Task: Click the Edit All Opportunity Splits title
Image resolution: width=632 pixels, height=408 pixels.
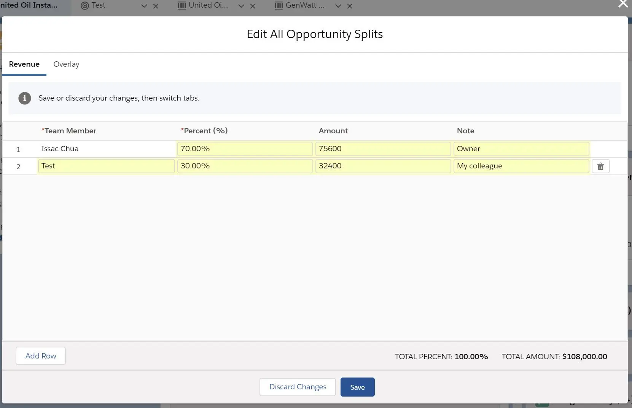Action: click(315, 34)
